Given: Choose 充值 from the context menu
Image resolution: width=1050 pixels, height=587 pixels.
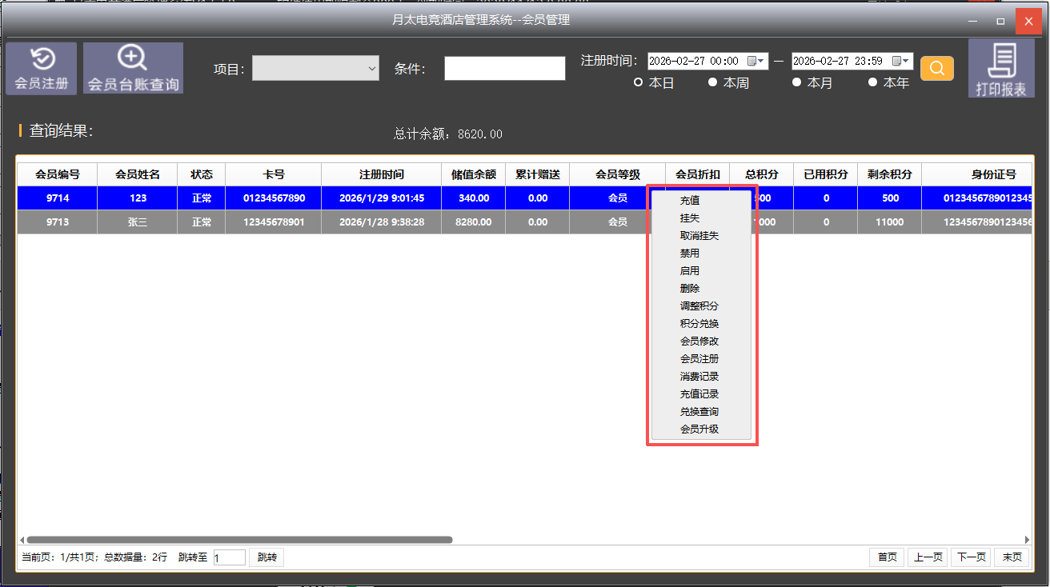Looking at the screenshot, I should tap(690, 201).
